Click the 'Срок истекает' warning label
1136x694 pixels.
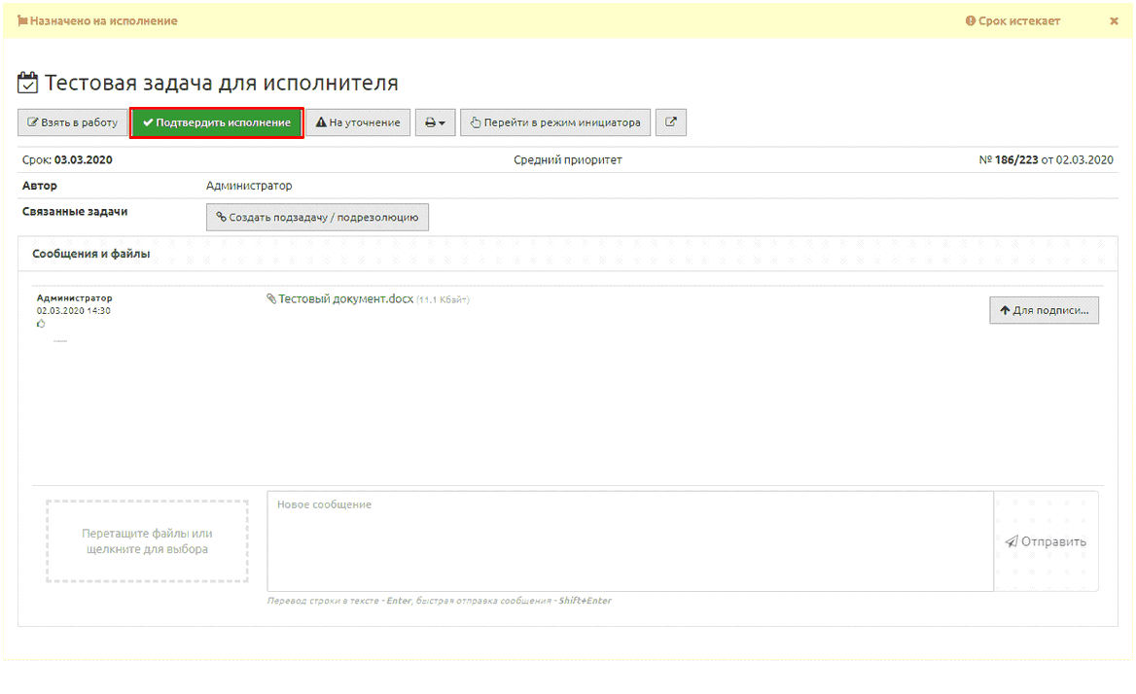[x=1012, y=21]
